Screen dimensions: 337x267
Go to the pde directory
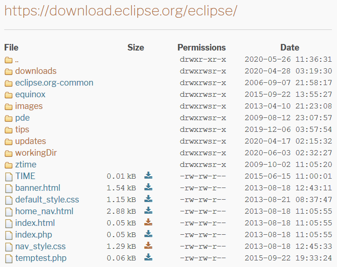[22, 118]
